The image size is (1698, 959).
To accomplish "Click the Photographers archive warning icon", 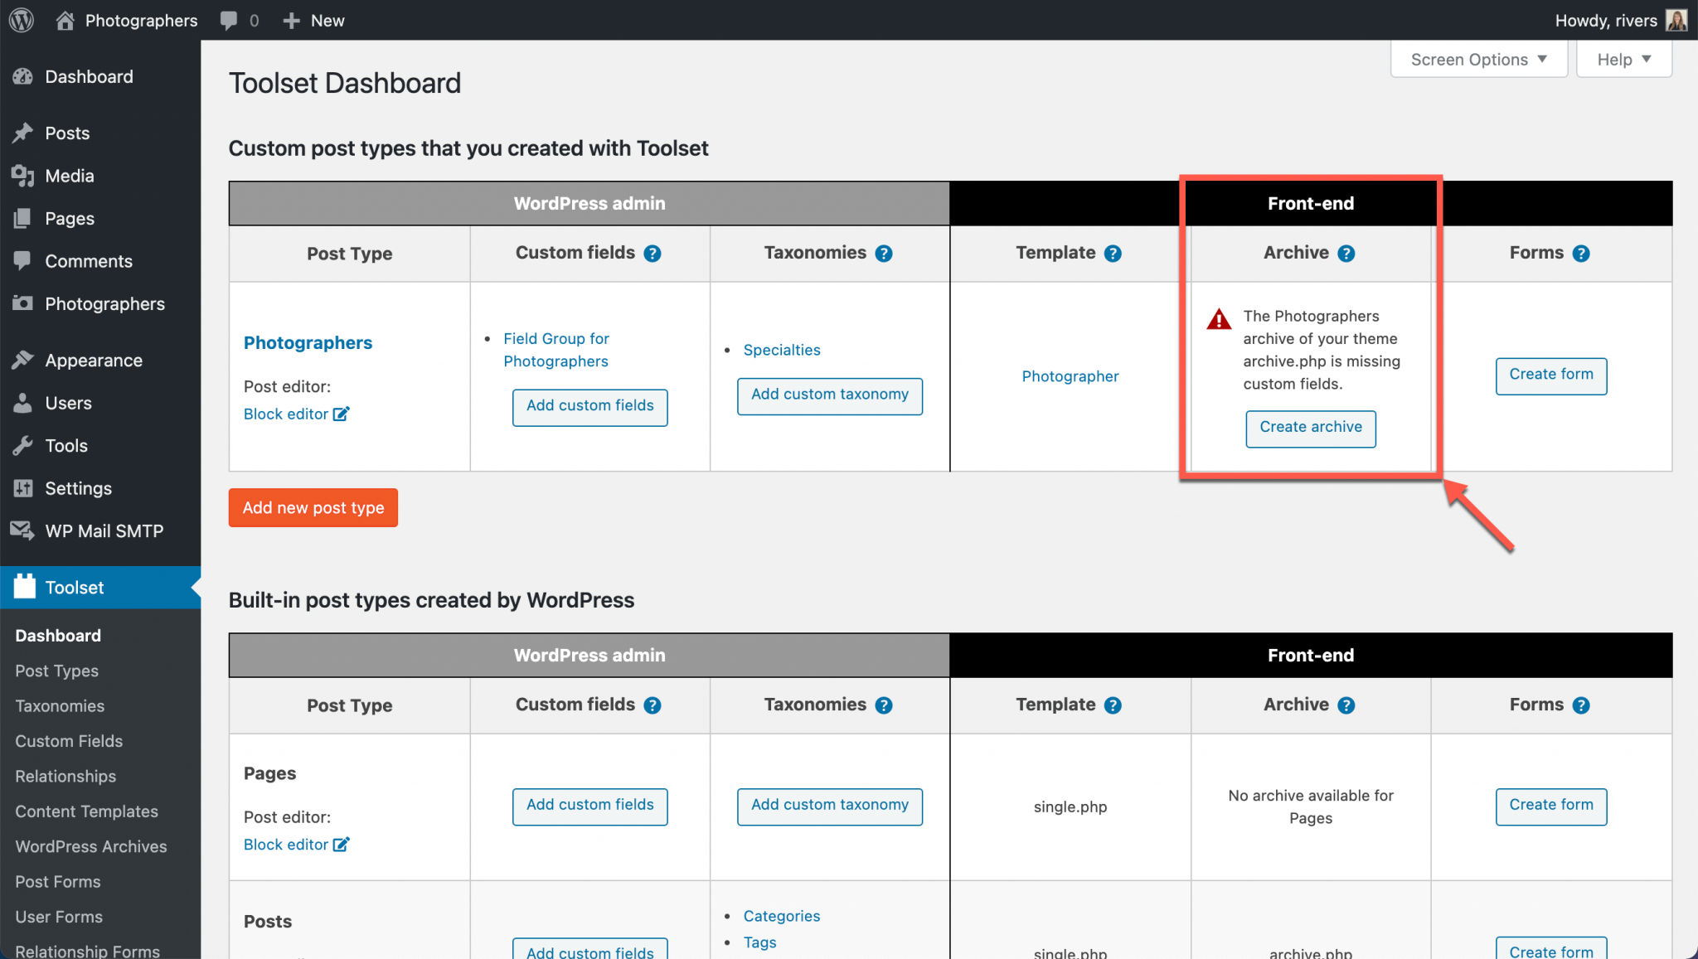I will tap(1219, 319).
